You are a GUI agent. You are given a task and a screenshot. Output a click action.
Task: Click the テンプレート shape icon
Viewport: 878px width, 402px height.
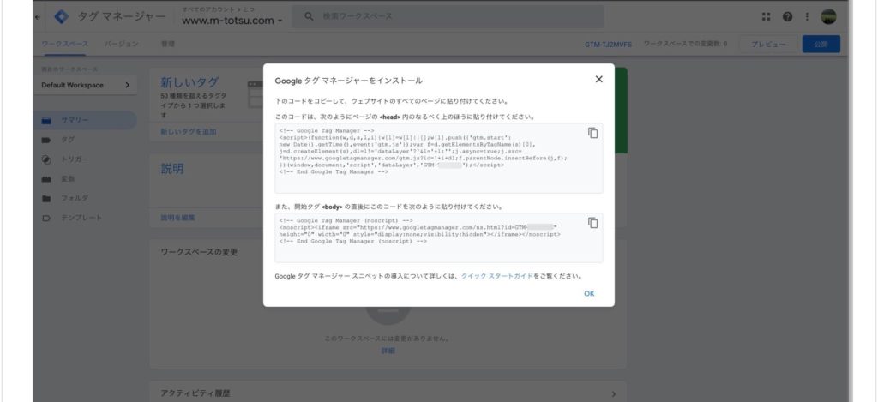(47, 218)
